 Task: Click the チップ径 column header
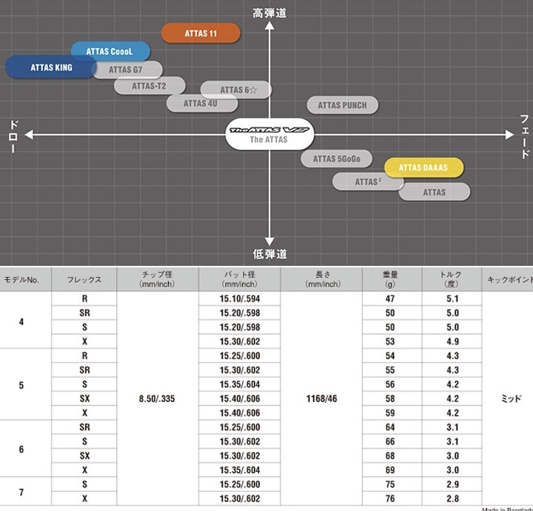pyautogui.click(x=158, y=279)
